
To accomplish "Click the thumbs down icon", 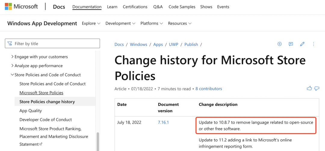I will 317,88.
